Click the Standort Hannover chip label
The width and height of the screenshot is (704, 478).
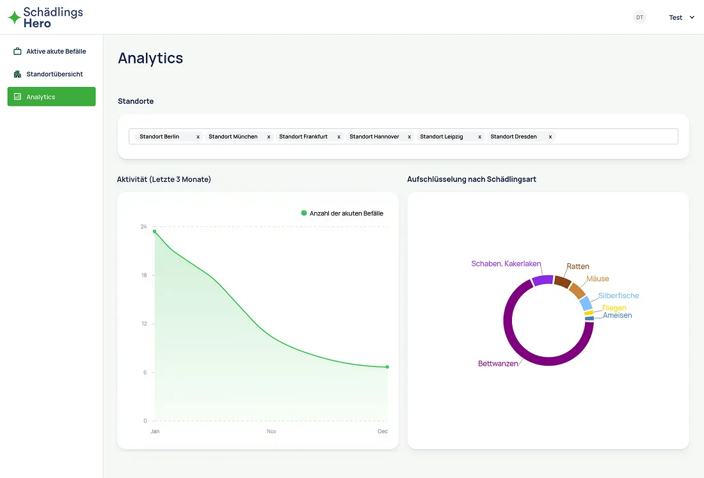374,136
